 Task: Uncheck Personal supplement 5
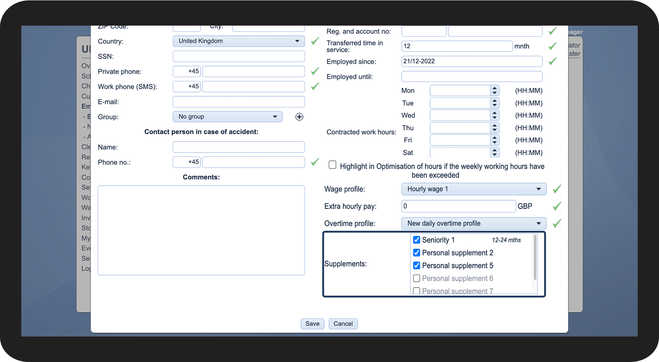417,265
